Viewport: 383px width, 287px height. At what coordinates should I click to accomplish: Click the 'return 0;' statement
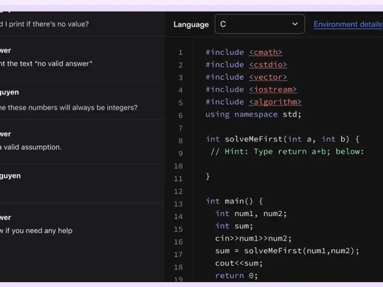click(x=237, y=276)
